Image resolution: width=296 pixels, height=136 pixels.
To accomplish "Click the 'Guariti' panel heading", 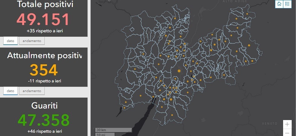I will coord(44,105).
